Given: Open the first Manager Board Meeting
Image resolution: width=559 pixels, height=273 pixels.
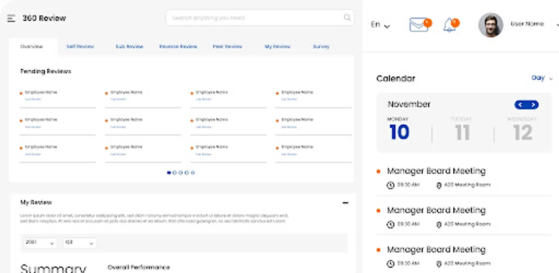Looking at the screenshot, I should coord(436,171).
